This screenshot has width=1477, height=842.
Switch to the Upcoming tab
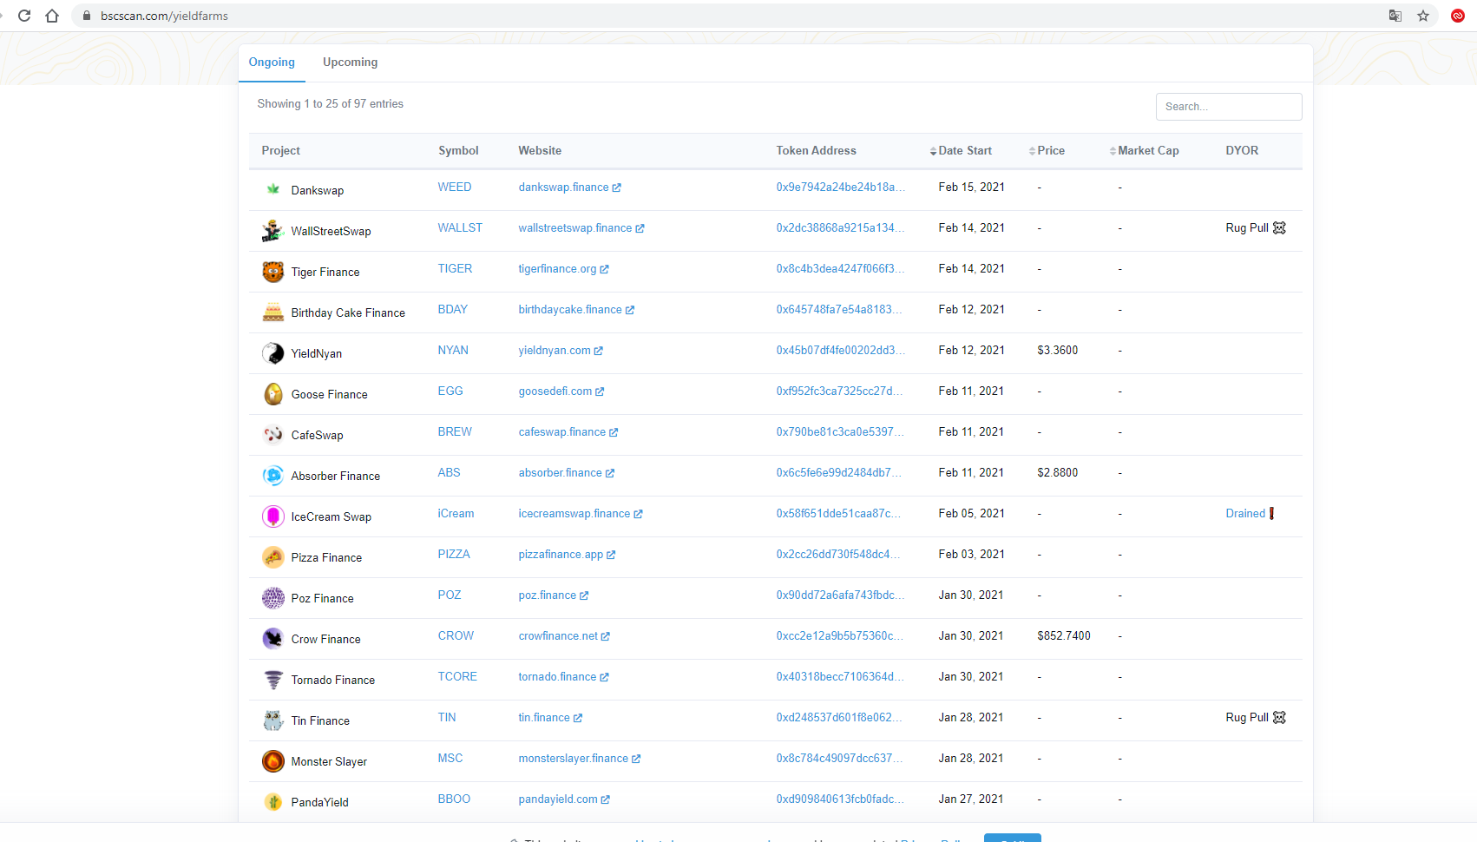pyautogui.click(x=351, y=62)
